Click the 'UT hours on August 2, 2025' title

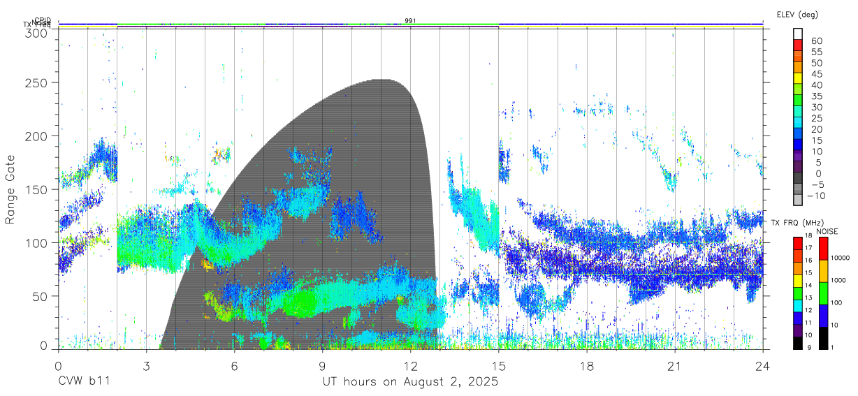pos(410,382)
